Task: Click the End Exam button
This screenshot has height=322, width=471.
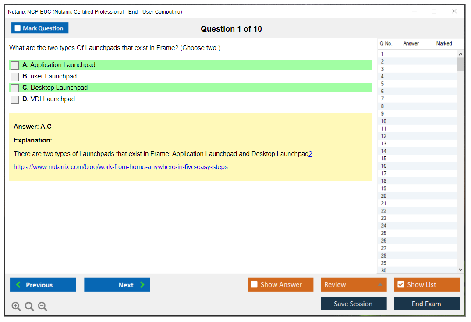Action: [x=427, y=304]
